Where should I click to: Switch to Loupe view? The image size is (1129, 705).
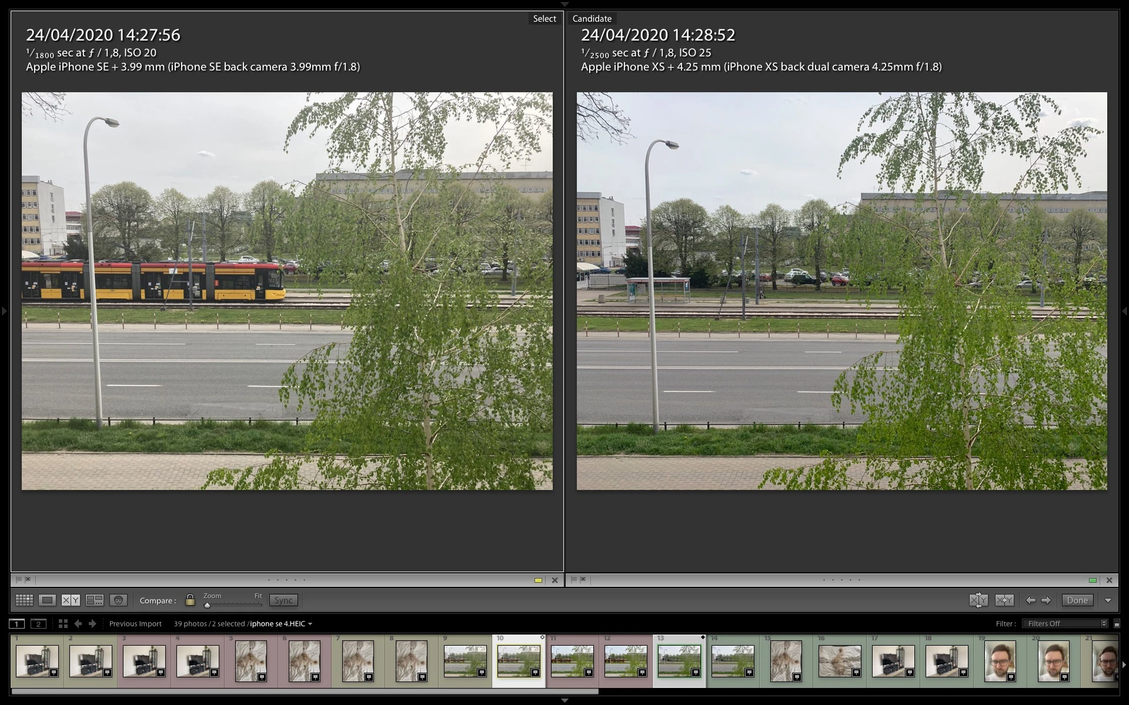click(x=48, y=600)
